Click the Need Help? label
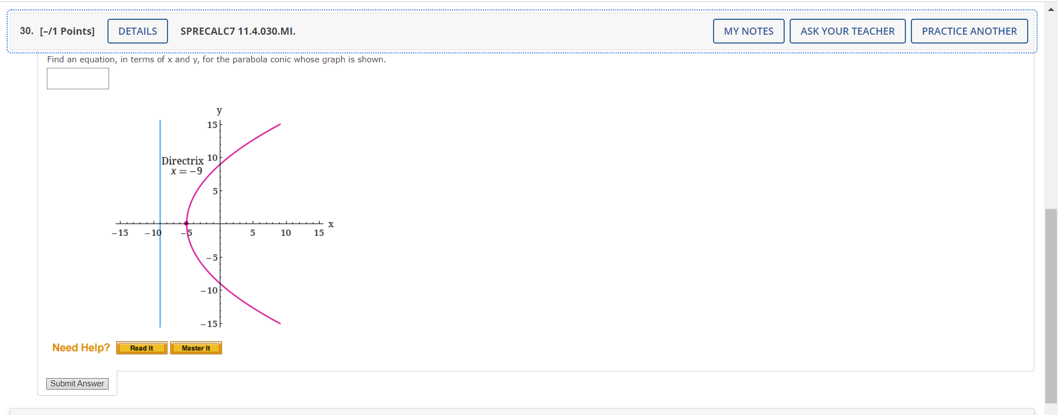 pos(80,348)
